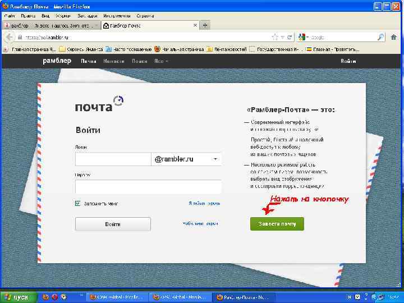Open the Закладки menu

pos(87,16)
